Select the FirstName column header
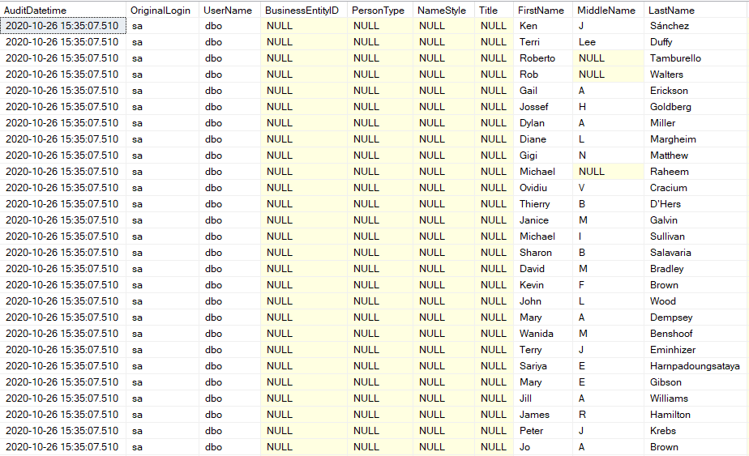The height and width of the screenshot is (456, 749). (x=541, y=10)
